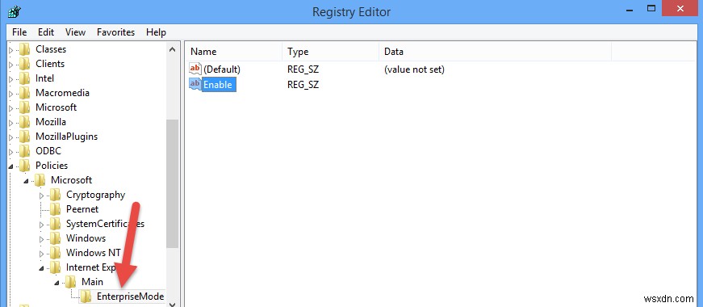The height and width of the screenshot is (307, 703).
Task: Click the (Default) string value icon
Action: [195, 69]
